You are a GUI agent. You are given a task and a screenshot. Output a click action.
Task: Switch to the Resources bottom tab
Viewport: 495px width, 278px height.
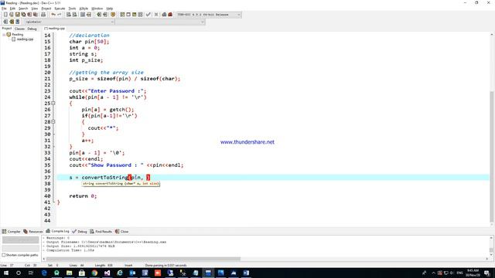(x=32, y=232)
